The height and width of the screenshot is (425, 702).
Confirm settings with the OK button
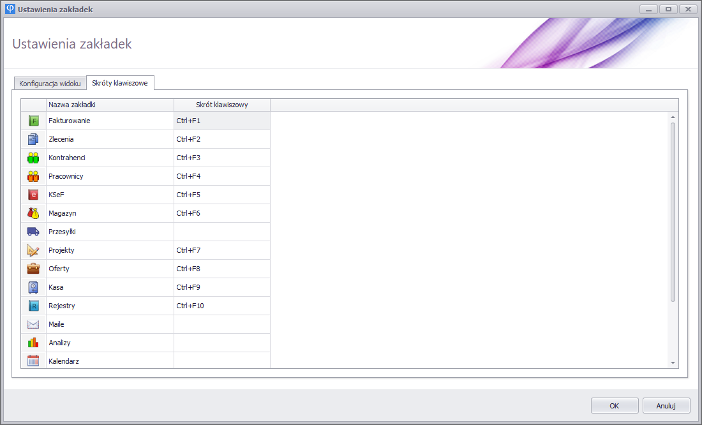point(614,405)
